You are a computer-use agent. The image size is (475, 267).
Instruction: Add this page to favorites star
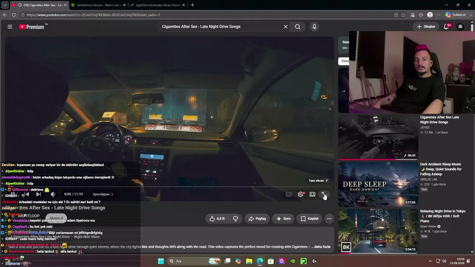click(403, 15)
